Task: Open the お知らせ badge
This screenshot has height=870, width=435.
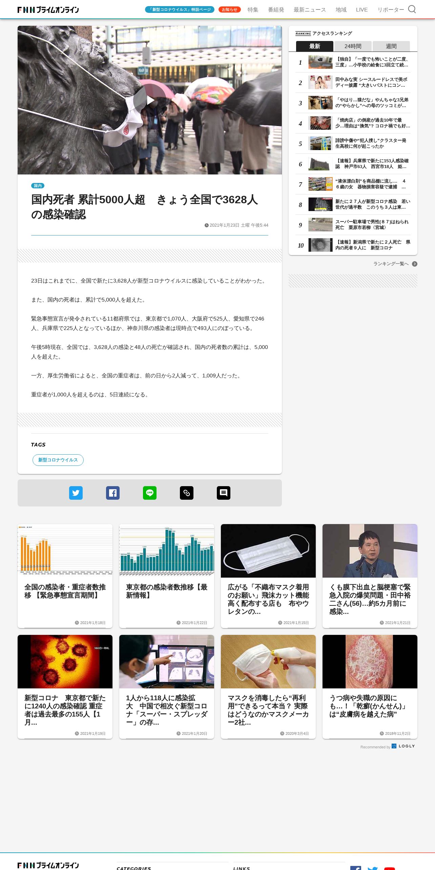Action: (229, 9)
